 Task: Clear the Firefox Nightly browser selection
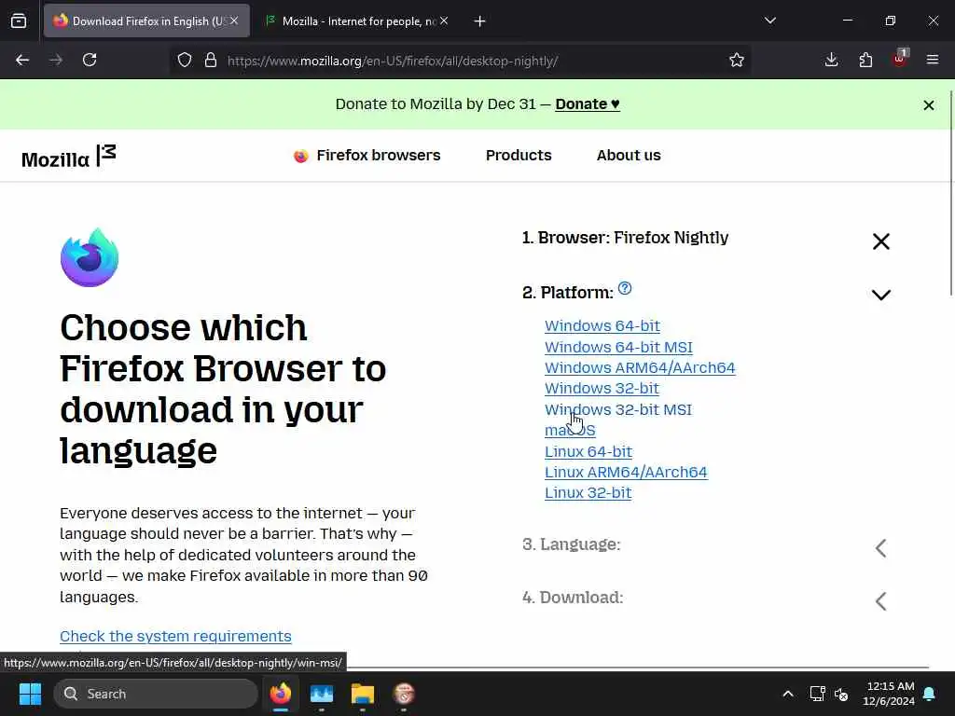(x=880, y=241)
